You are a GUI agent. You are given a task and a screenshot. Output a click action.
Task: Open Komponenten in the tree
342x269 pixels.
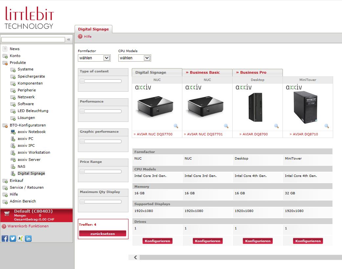click(x=30, y=83)
